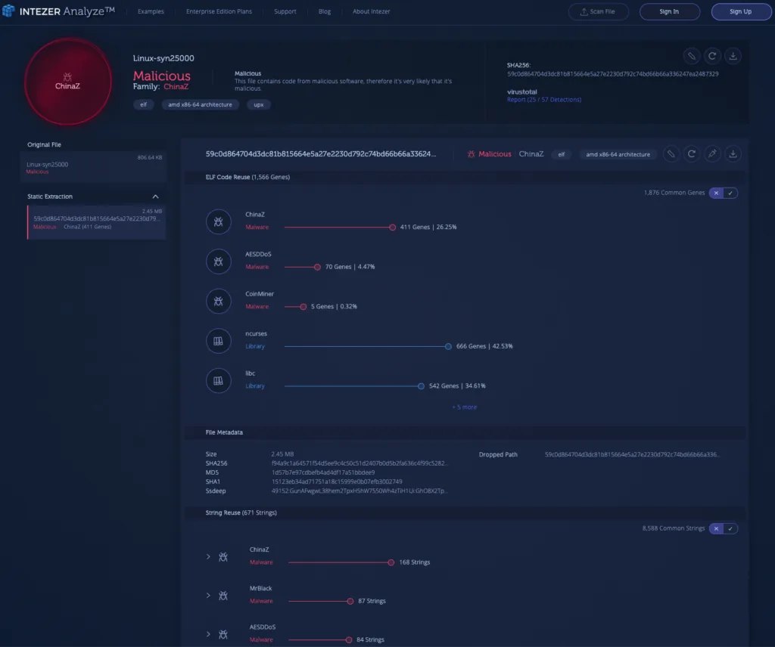Show the +5 more code reuse entries
This screenshot has height=647, width=775.
click(x=465, y=407)
